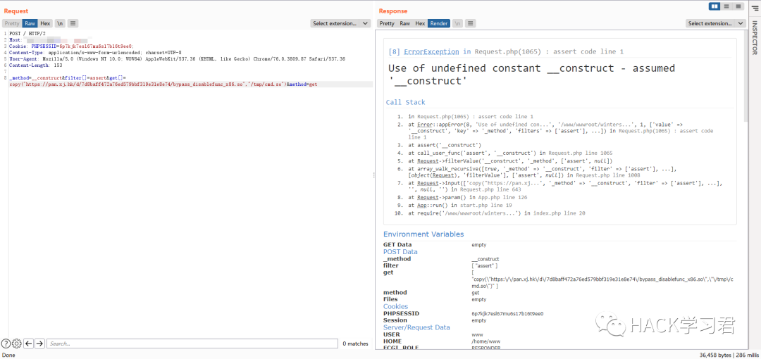The height and width of the screenshot is (359, 761).
Task: Select the response Raw tab
Action: click(x=404, y=23)
